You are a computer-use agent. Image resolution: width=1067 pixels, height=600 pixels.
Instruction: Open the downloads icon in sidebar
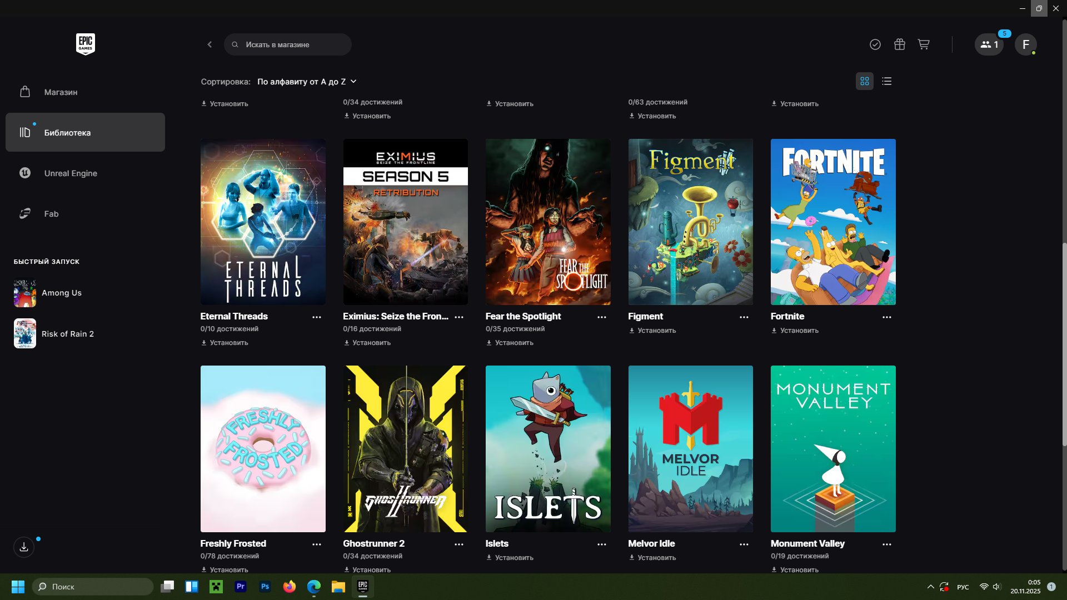click(24, 547)
